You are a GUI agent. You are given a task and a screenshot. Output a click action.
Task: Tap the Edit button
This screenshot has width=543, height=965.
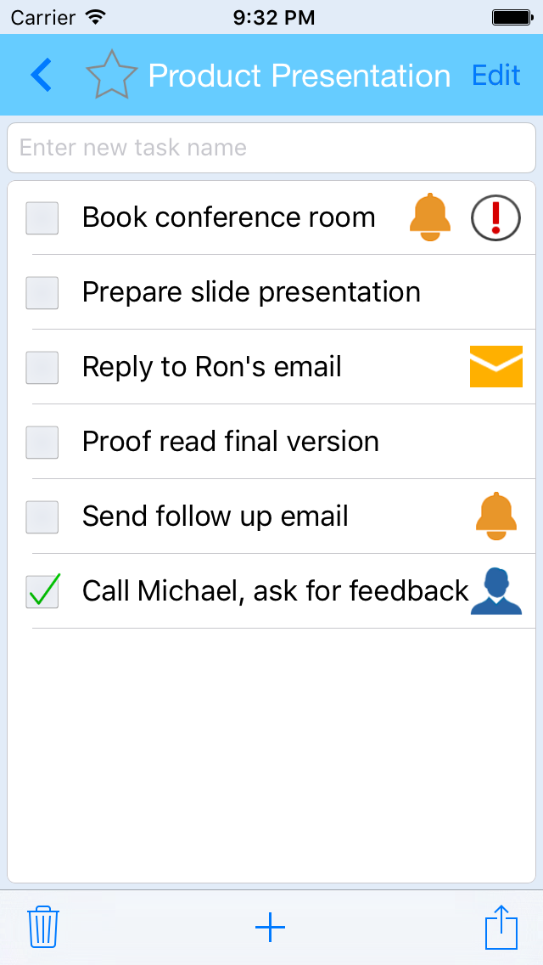pos(495,76)
